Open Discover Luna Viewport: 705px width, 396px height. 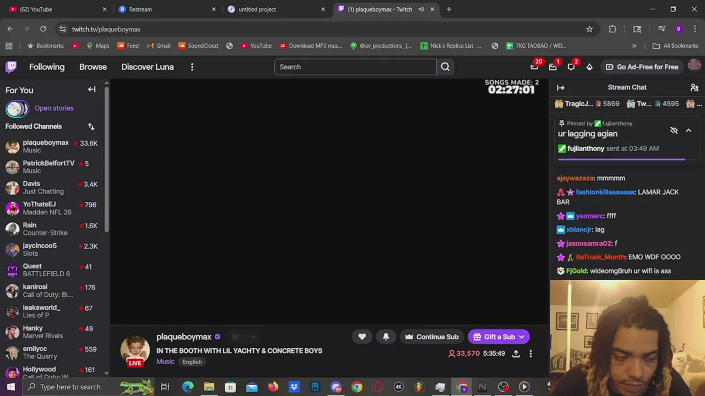point(148,67)
